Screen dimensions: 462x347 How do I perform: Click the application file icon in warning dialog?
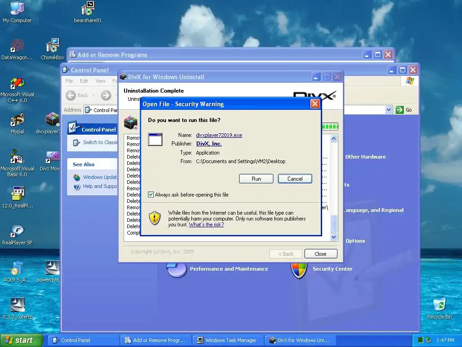click(x=155, y=139)
